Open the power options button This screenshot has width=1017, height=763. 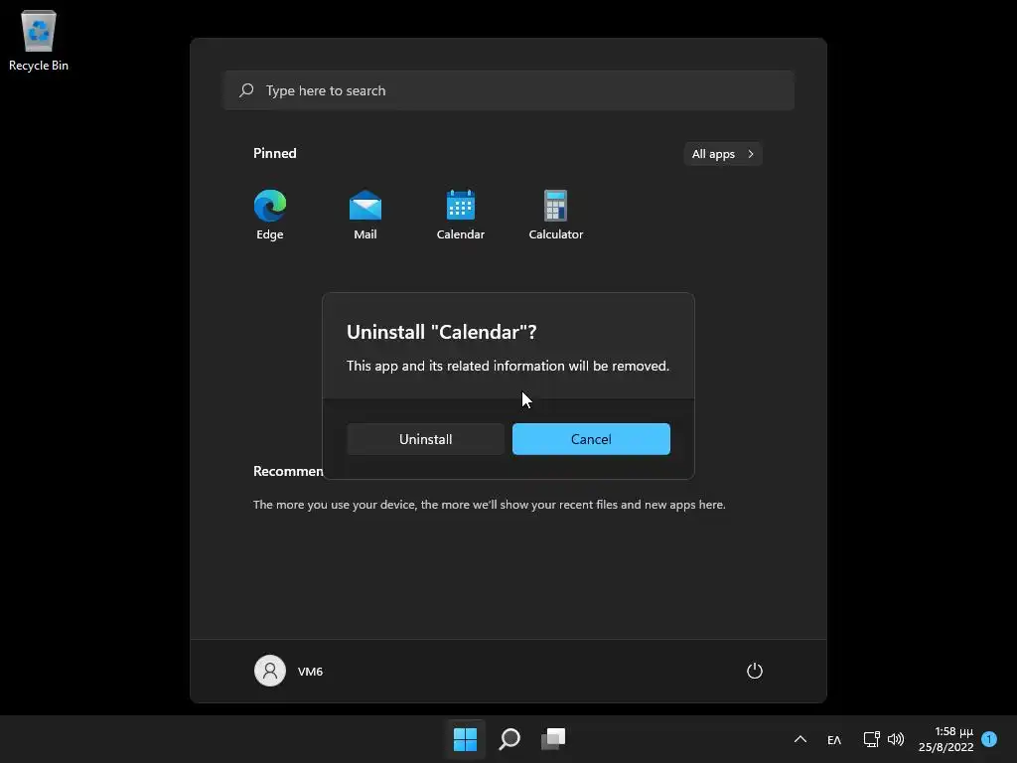(755, 671)
